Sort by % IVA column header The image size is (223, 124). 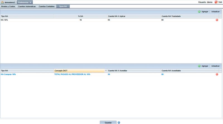pyautogui.click(x=81, y=16)
